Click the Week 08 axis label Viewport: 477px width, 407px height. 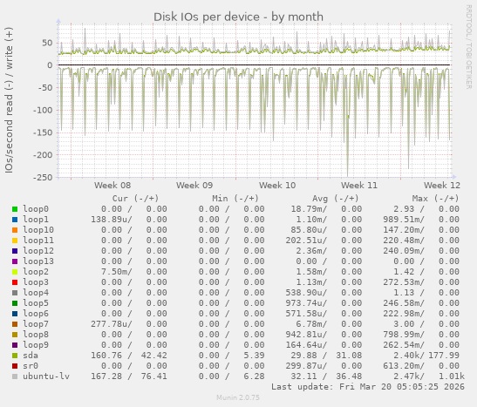click(x=112, y=186)
